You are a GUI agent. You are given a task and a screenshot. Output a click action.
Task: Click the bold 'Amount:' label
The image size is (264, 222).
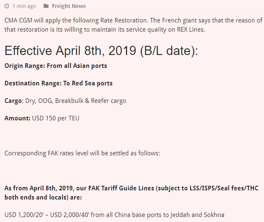pos(18,118)
